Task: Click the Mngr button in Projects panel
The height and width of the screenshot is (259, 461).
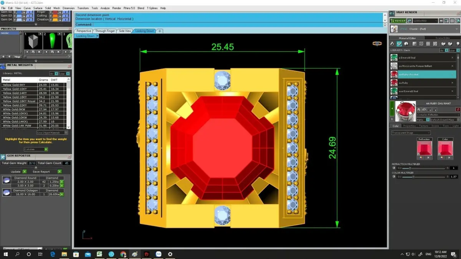Action: click(18, 57)
